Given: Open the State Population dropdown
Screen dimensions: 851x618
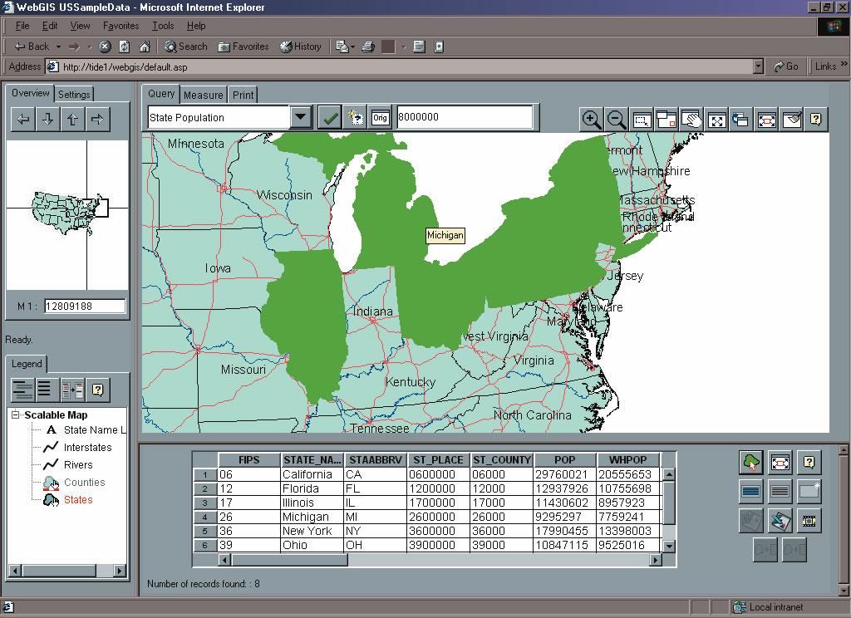Looking at the screenshot, I should pyautogui.click(x=301, y=118).
